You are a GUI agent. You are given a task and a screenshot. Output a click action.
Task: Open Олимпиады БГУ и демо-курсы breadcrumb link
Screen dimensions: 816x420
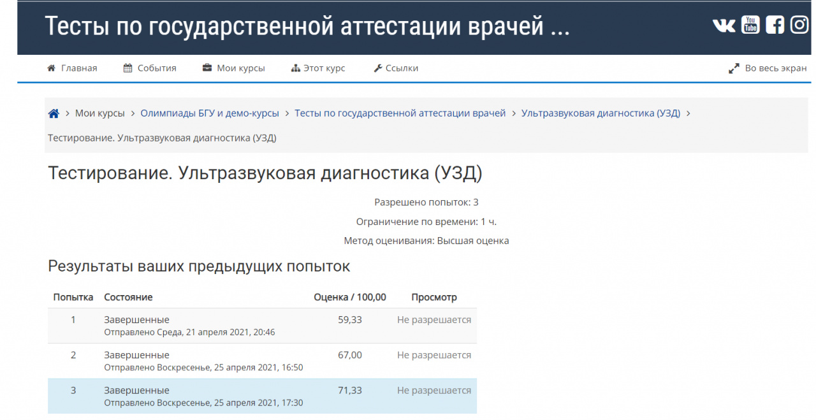click(x=210, y=113)
